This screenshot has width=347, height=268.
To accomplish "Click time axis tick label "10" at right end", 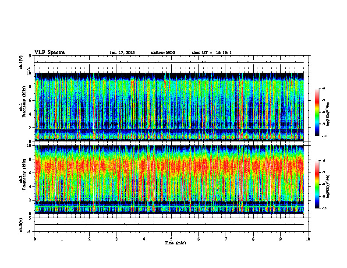I will [x=308, y=239].
